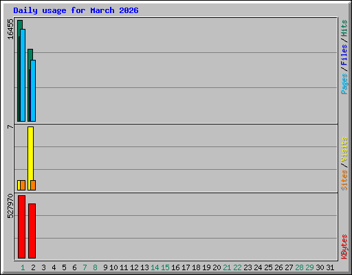Click the cyan Pages bar for day 1
Image resolution: width=352 pixels, height=275 pixels.
click(x=23, y=75)
